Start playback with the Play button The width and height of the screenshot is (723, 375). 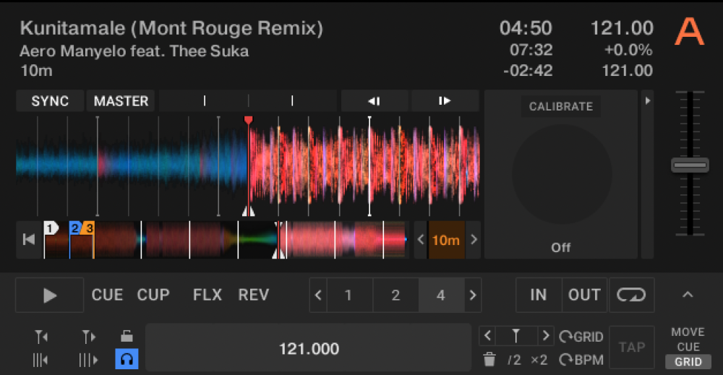[49, 295]
